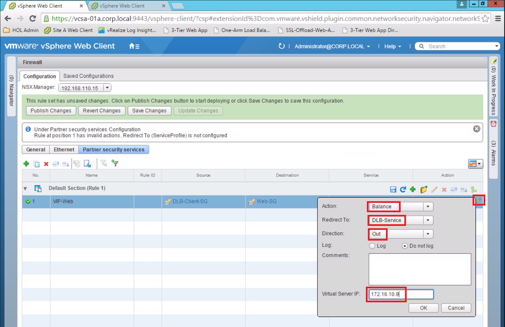Edit the Default Section with the pencil icon
This screenshot has width=505, height=327.
(434, 189)
